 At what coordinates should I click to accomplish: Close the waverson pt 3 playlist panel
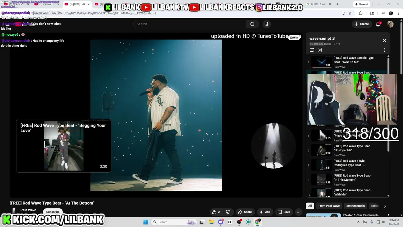click(x=384, y=41)
